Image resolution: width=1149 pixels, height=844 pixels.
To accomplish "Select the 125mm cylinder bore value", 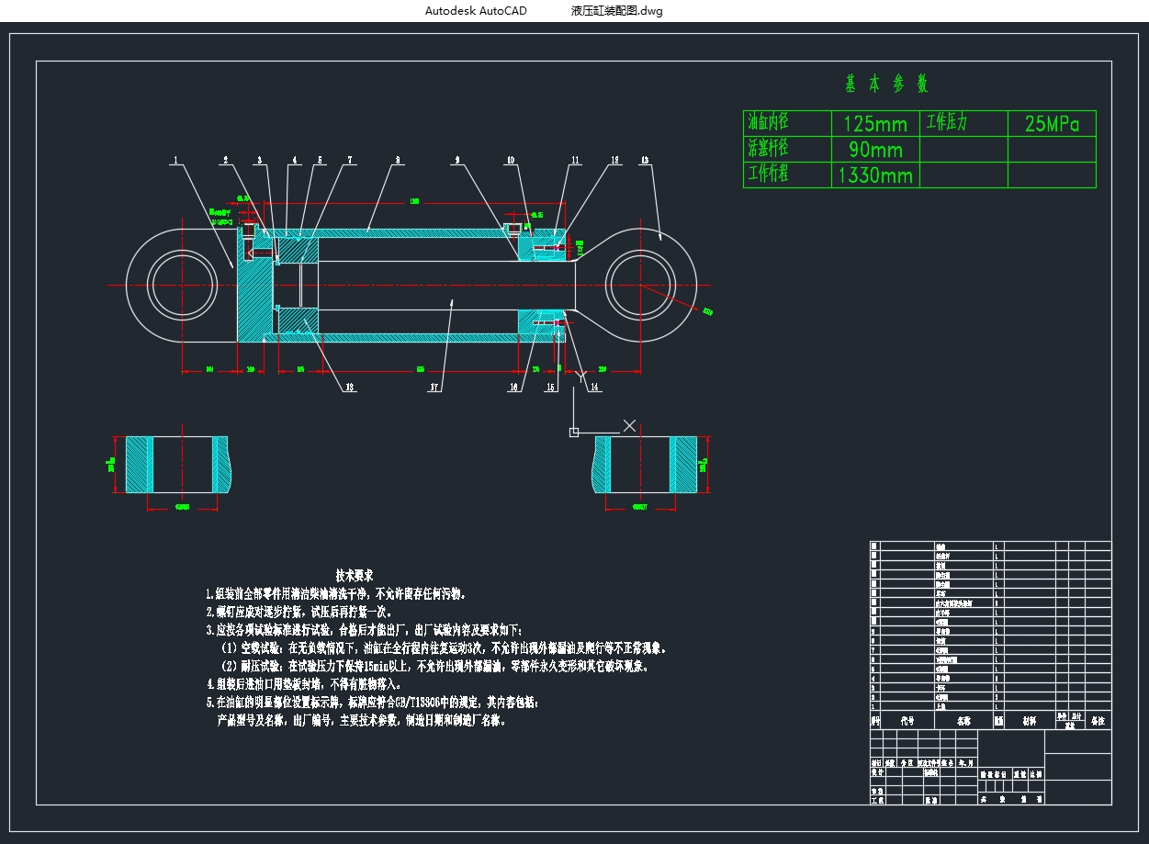I will click(x=874, y=124).
